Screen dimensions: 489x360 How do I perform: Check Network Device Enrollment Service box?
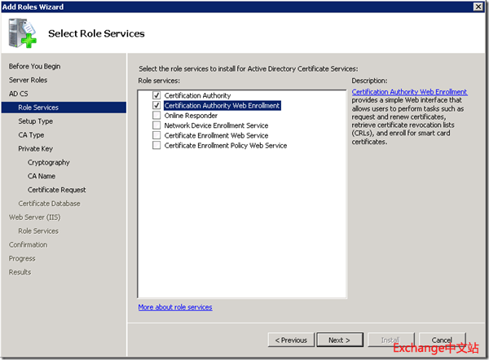tap(156, 125)
